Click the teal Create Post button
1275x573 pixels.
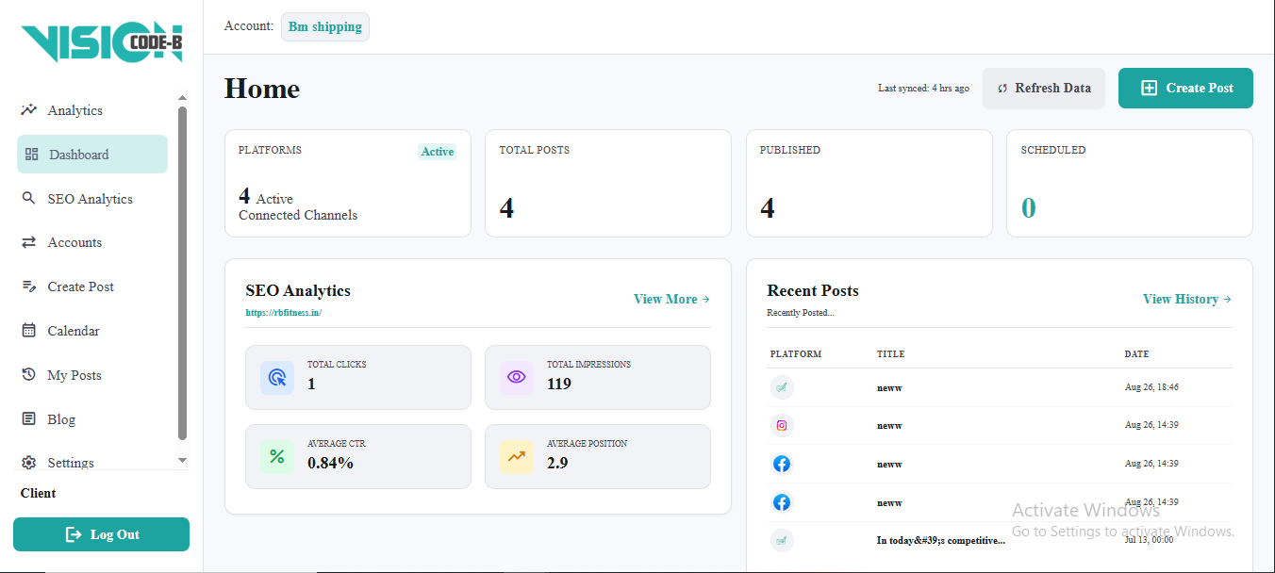(1185, 88)
